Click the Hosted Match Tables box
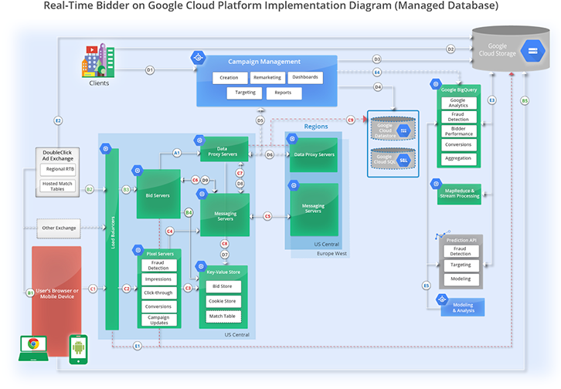This screenshot has width=561, height=389. [x=58, y=186]
